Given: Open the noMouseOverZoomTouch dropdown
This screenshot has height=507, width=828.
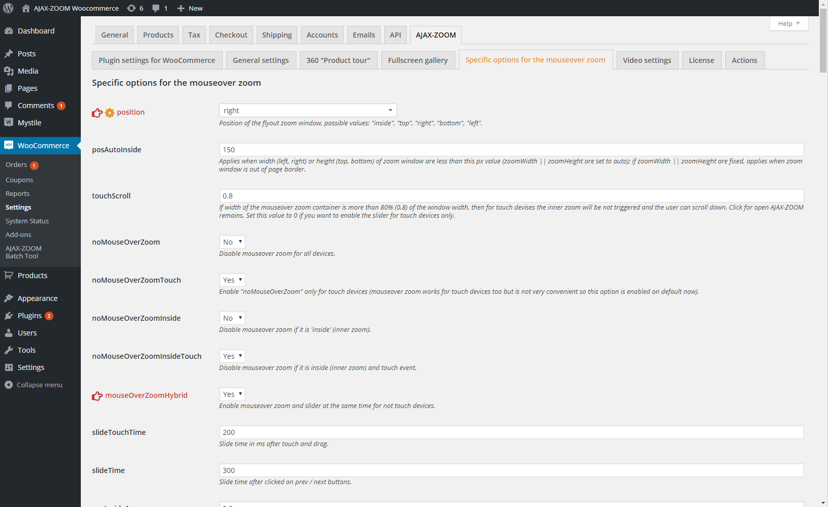Looking at the screenshot, I should click(232, 280).
